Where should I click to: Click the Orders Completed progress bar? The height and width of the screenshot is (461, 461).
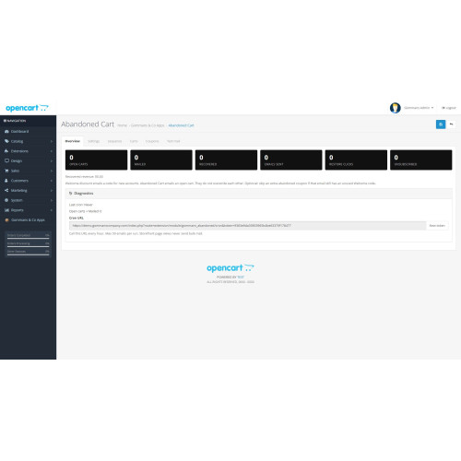tap(29, 238)
